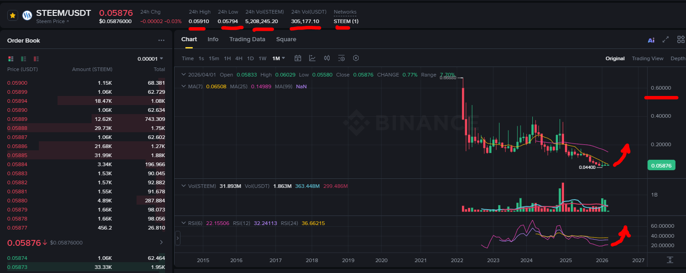Select the 1s chart interval
Screen dimensions: 686x273
pos(201,58)
